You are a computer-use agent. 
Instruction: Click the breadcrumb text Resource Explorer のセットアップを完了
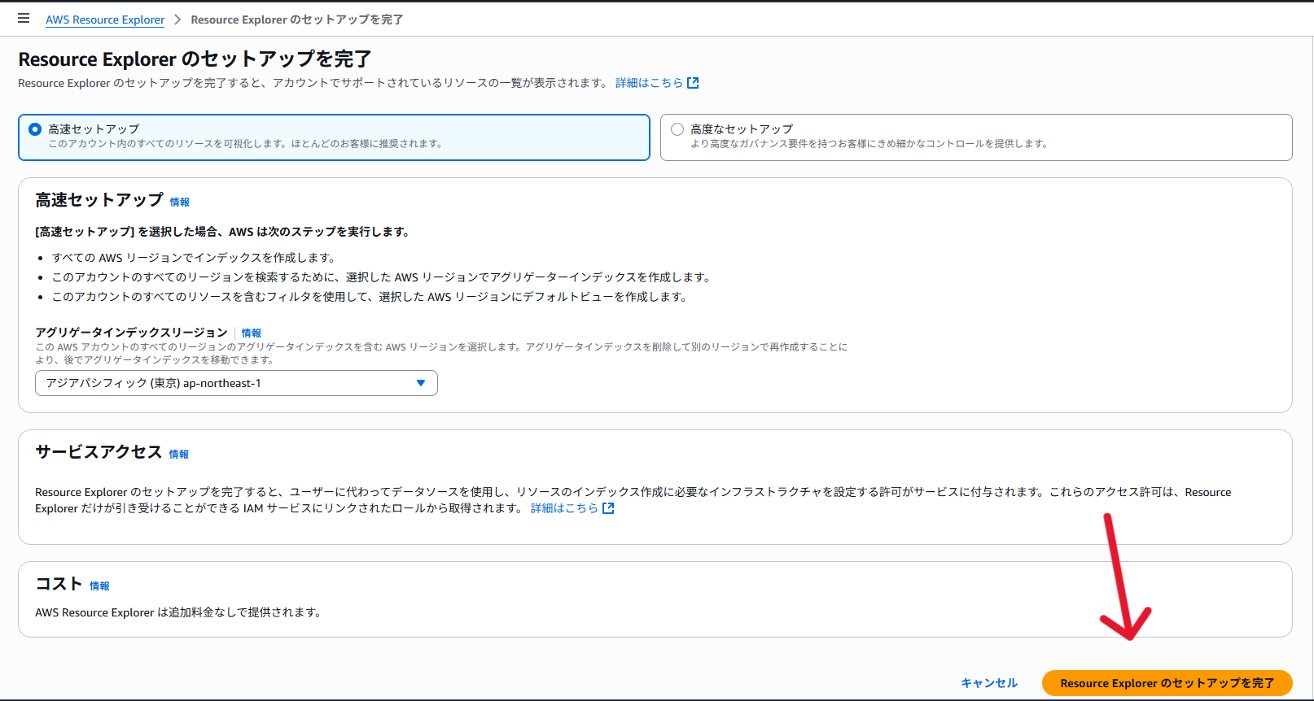pos(297,20)
